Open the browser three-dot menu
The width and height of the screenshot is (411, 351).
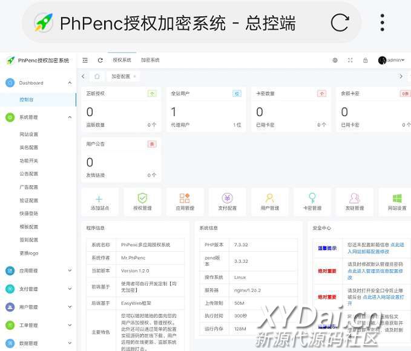click(x=382, y=23)
